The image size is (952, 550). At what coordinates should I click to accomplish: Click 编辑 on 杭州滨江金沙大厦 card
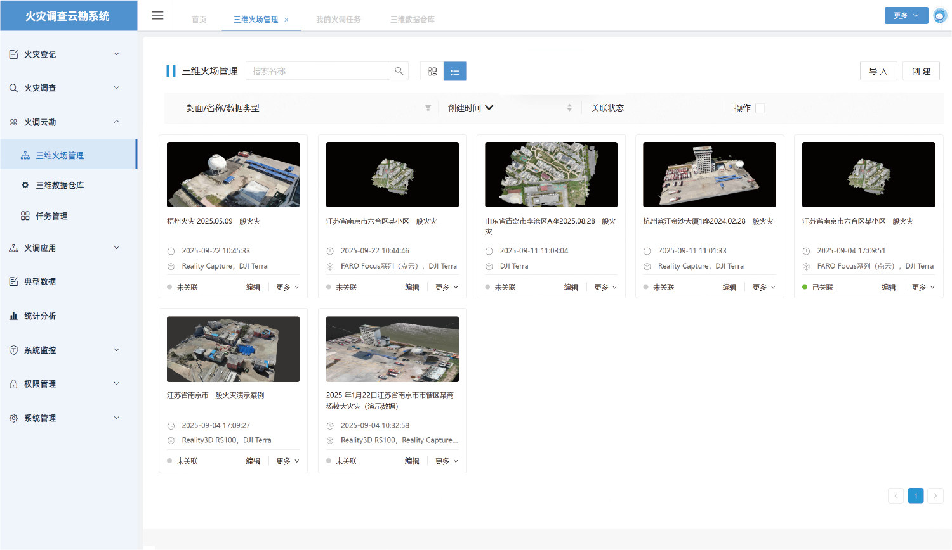click(729, 287)
